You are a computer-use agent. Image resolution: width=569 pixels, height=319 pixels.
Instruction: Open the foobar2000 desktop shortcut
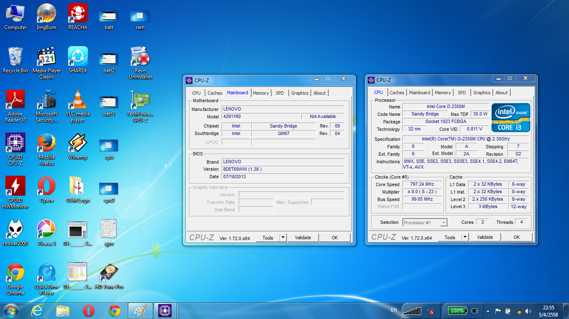15,229
